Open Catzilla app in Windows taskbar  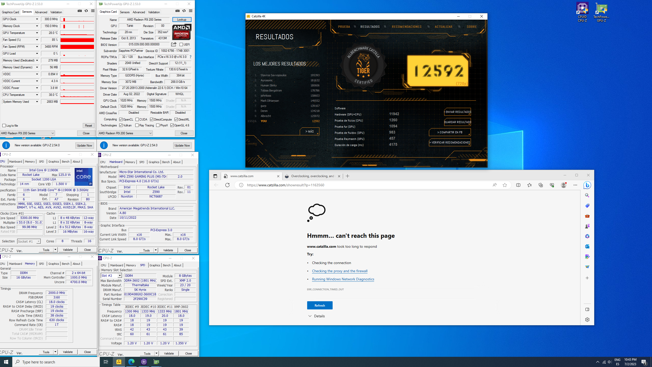(x=119, y=362)
